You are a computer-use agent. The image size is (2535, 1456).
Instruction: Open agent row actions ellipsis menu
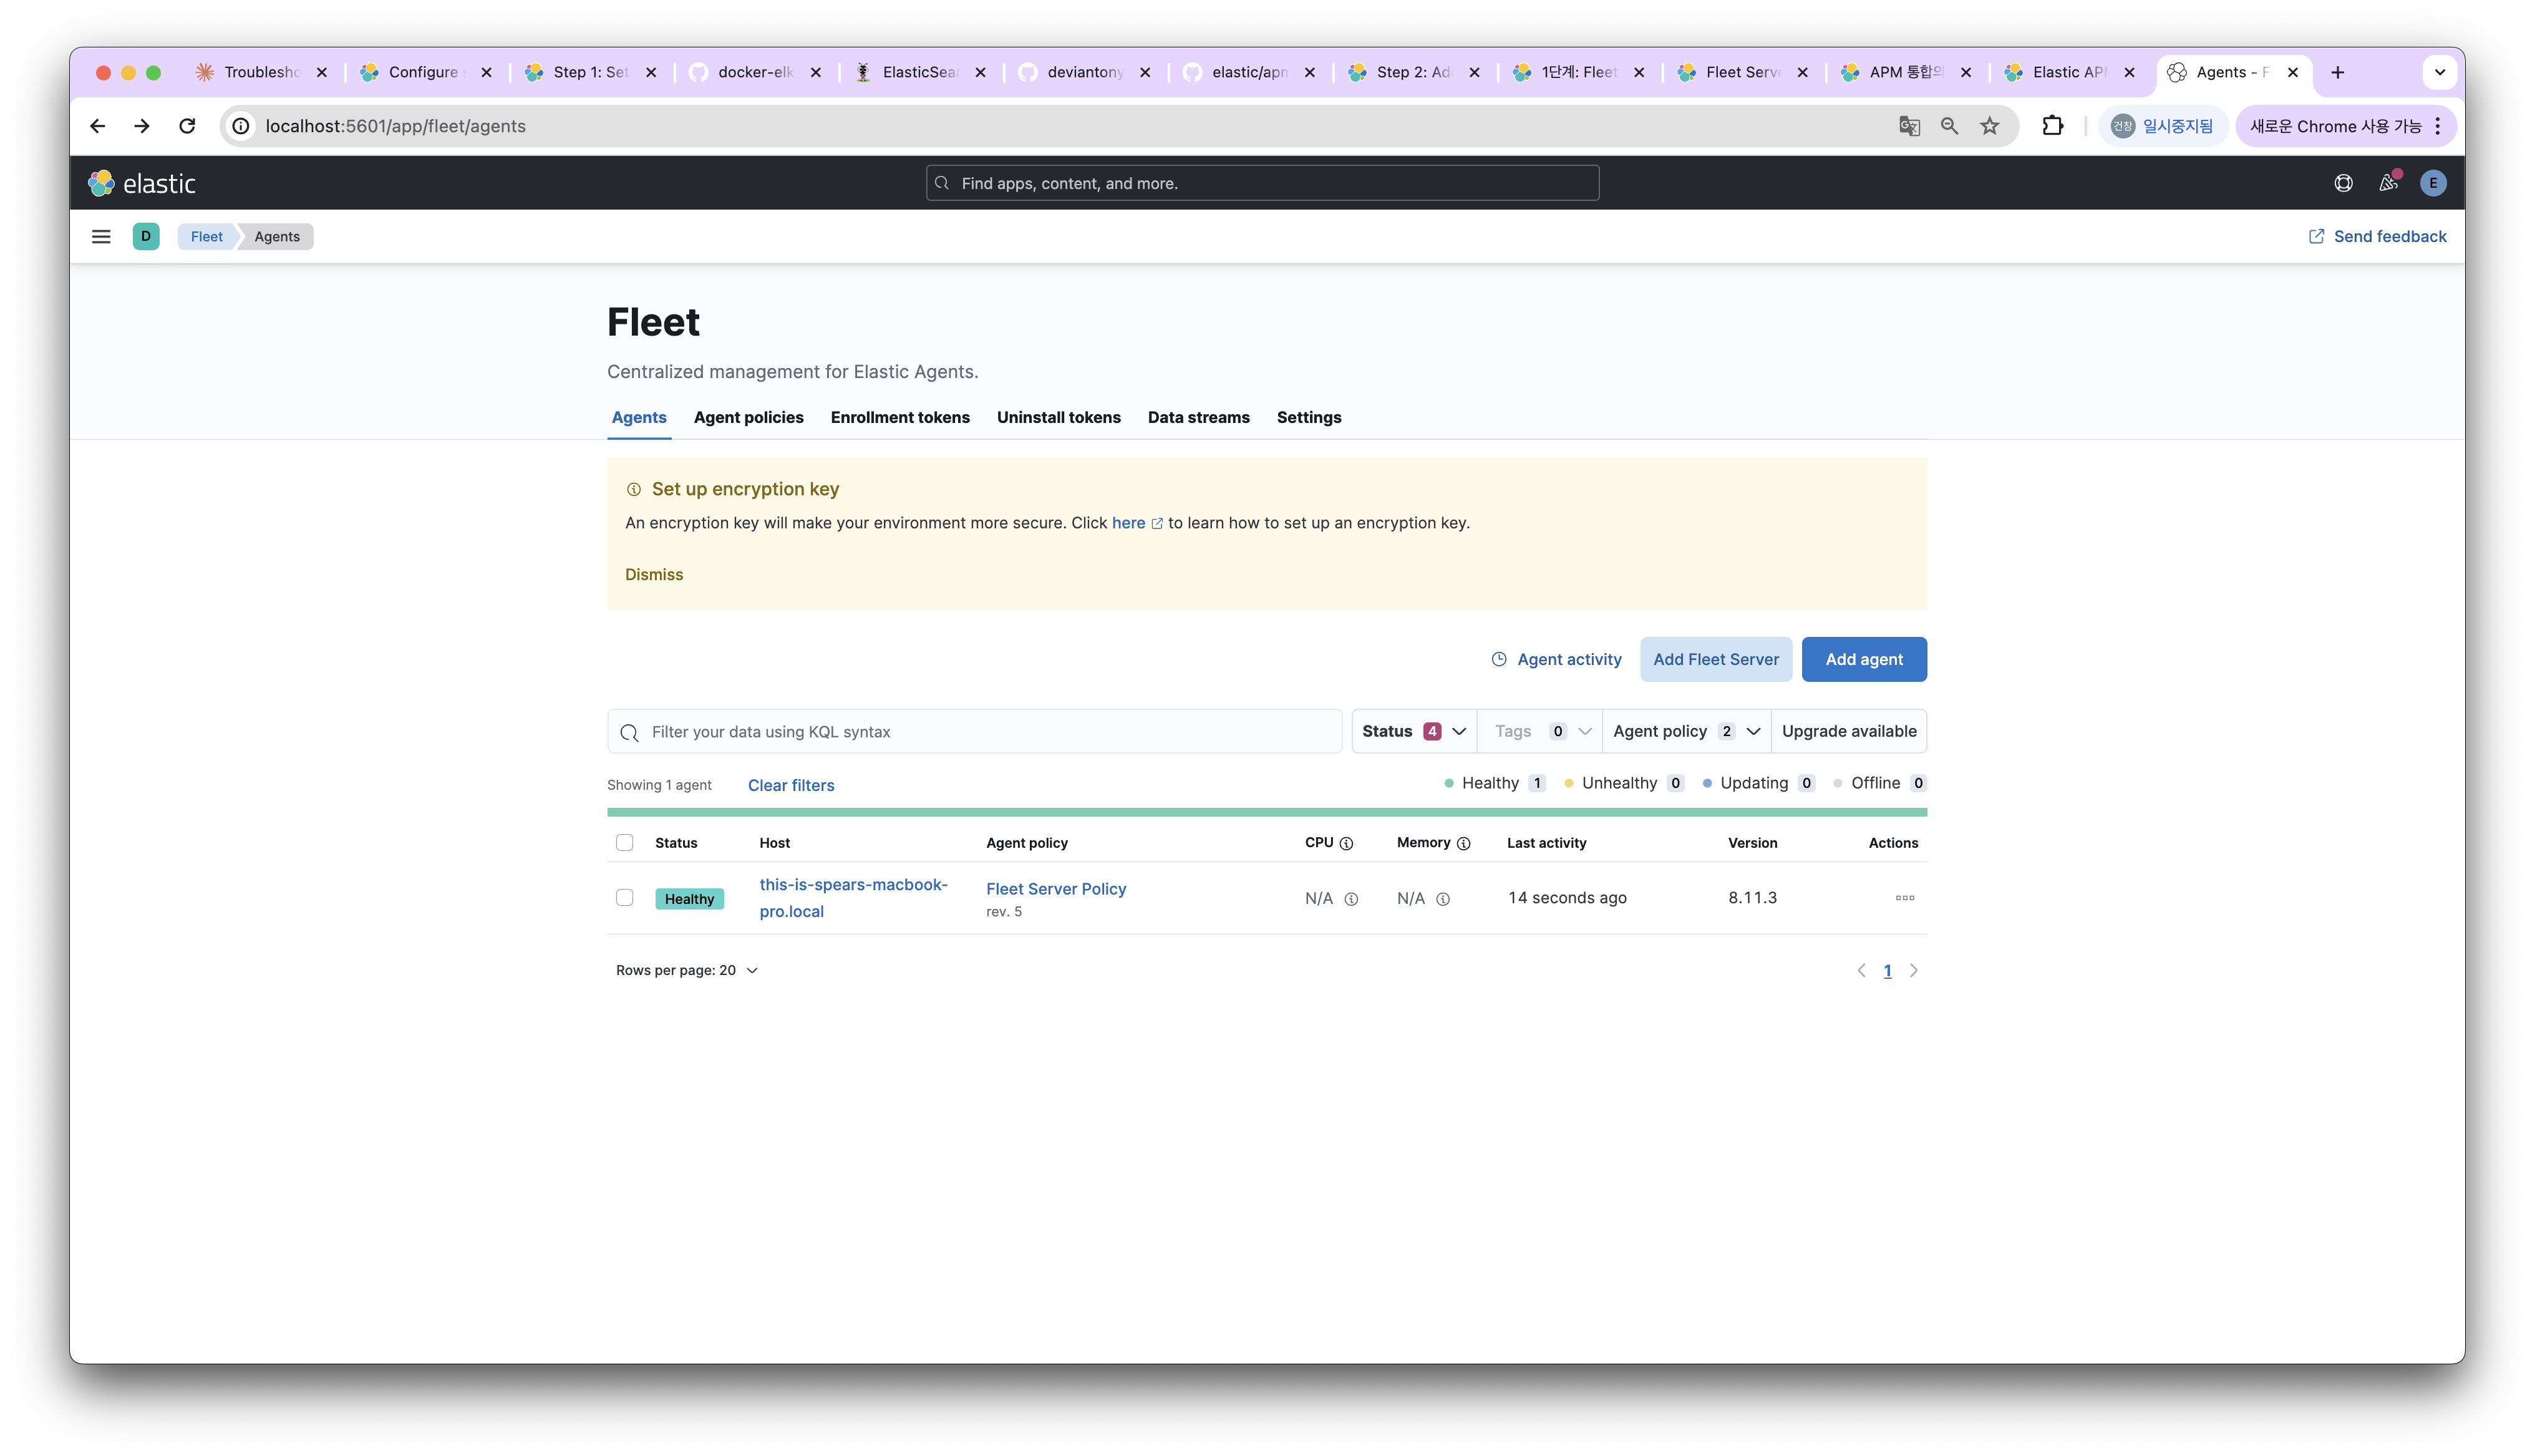point(1904,898)
